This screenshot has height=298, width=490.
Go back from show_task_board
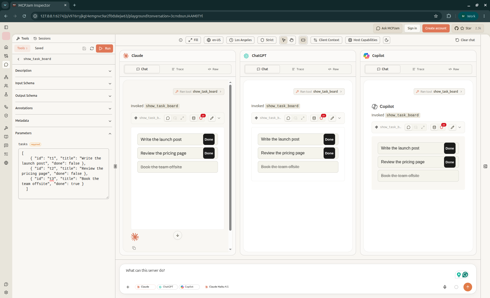coord(18,59)
